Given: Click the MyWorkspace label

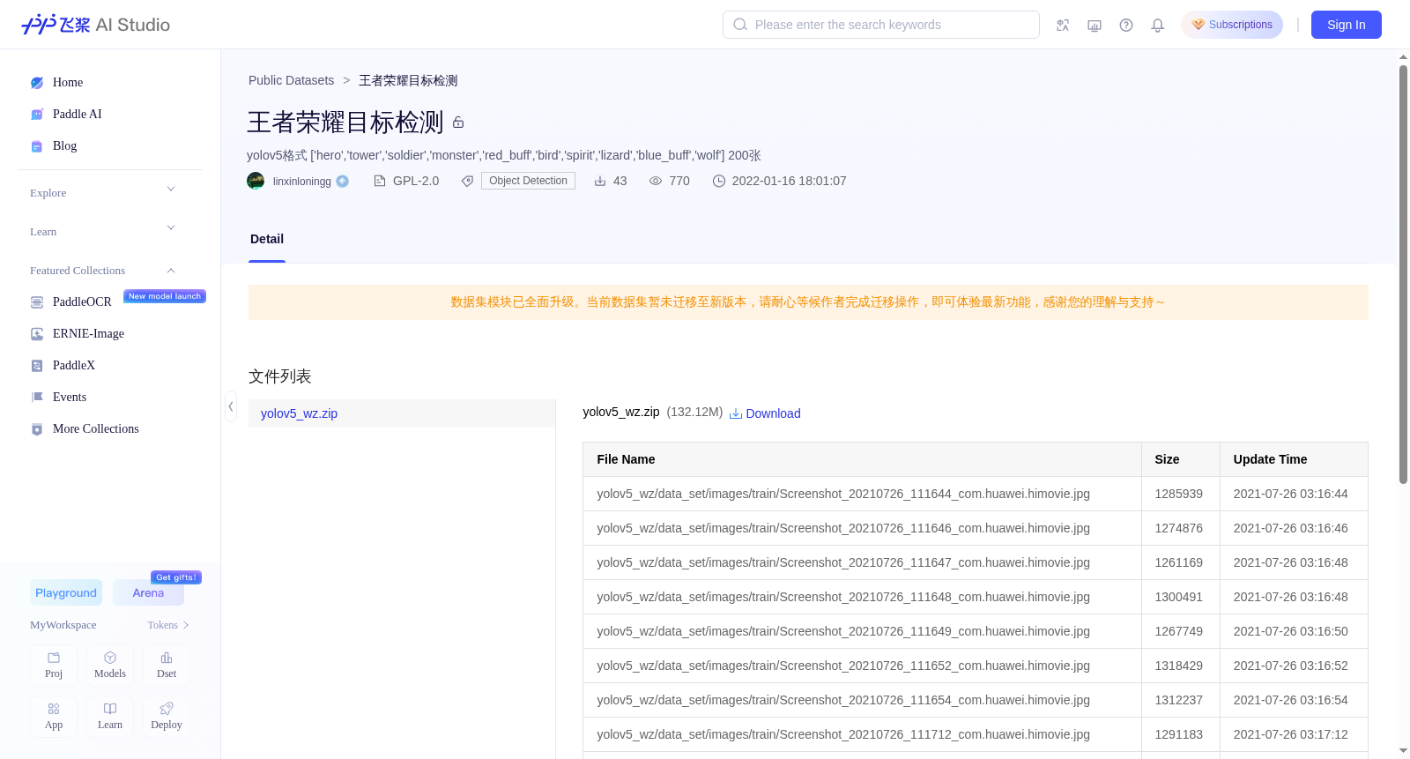Looking at the screenshot, I should point(63,625).
